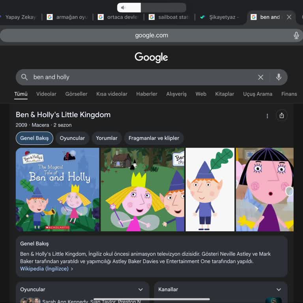Select the Genel Bakış chip
Viewport: 303px width, 303px height.
tap(34, 138)
